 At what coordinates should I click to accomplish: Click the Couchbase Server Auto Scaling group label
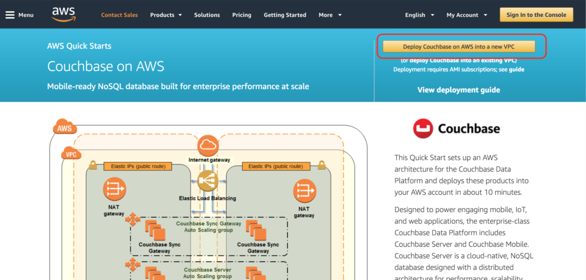coord(207,273)
